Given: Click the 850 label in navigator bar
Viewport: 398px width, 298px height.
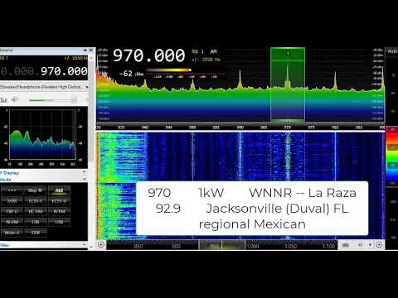Looking at the screenshot, I should tap(138, 246).
